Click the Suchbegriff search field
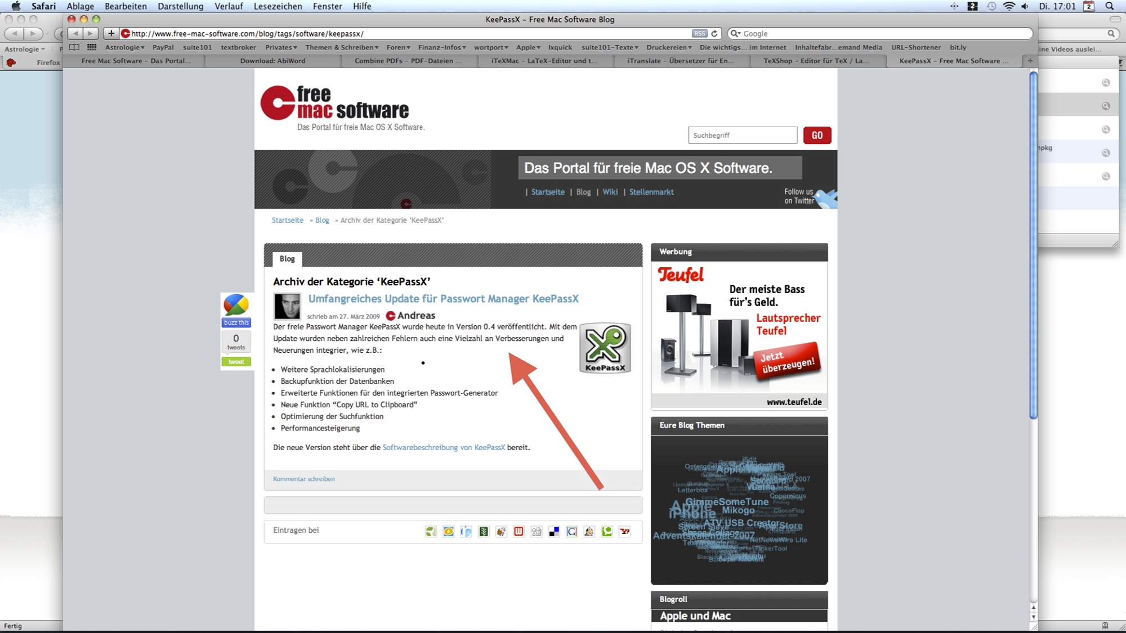The image size is (1126, 633). pyautogui.click(x=743, y=135)
